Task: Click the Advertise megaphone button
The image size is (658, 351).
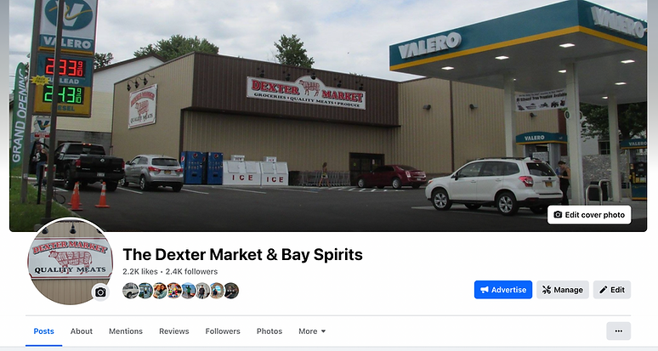Action: [x=503, y=290]
